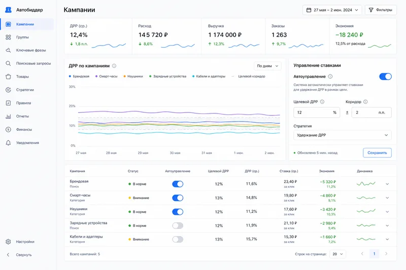Open Настройки at sidebar bottom
The image size is (406, 270).
click(x=25, y=242)
